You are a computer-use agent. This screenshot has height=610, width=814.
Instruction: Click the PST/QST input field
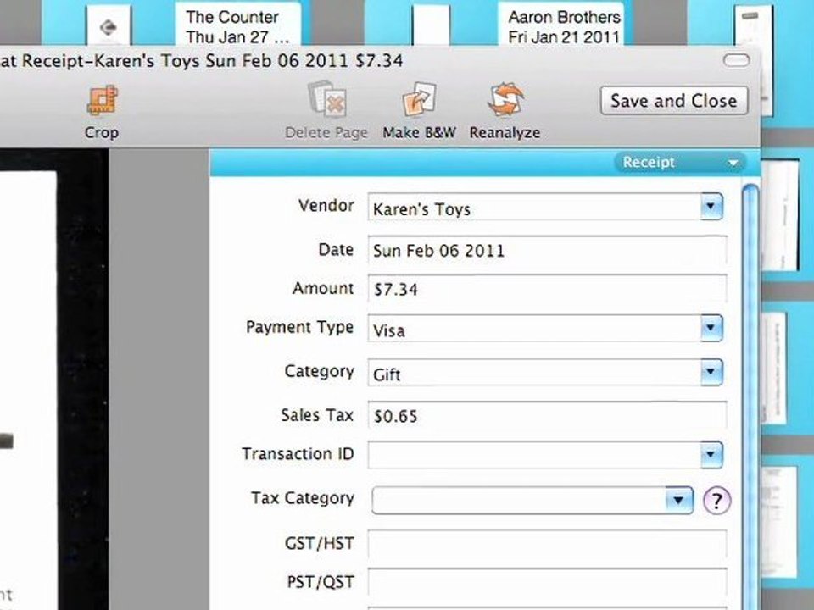click(x=547, y=583)
